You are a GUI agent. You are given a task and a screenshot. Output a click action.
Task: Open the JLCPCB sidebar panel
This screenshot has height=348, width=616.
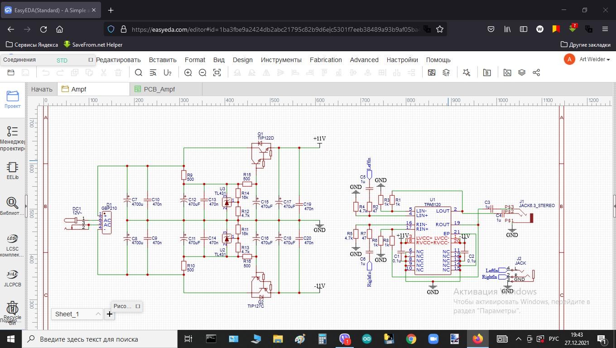[x=13, y=277]
